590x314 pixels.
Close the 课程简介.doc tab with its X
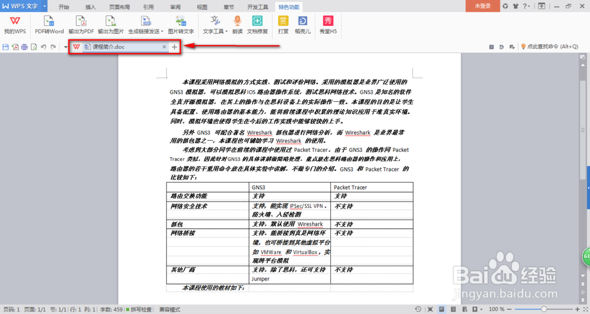(x=164, y=47)
